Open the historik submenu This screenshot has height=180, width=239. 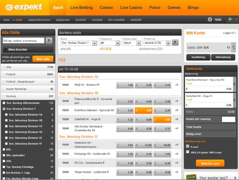80,20
